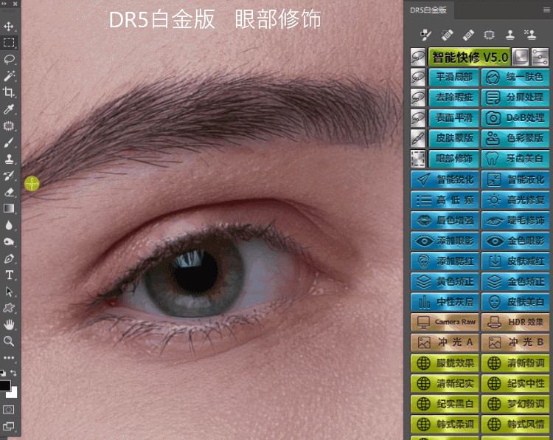Screen dimensions: 553x440
Task: Click the 眼部修饰 button
Action: pos(454,158)
